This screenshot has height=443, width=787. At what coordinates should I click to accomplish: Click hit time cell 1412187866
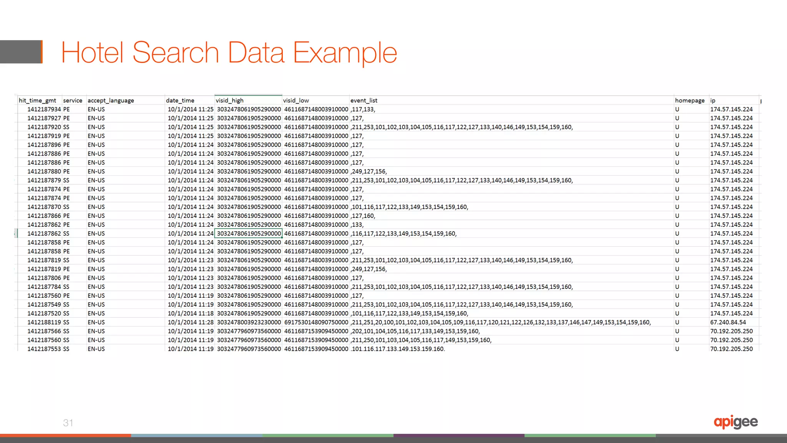click(40, 216)
